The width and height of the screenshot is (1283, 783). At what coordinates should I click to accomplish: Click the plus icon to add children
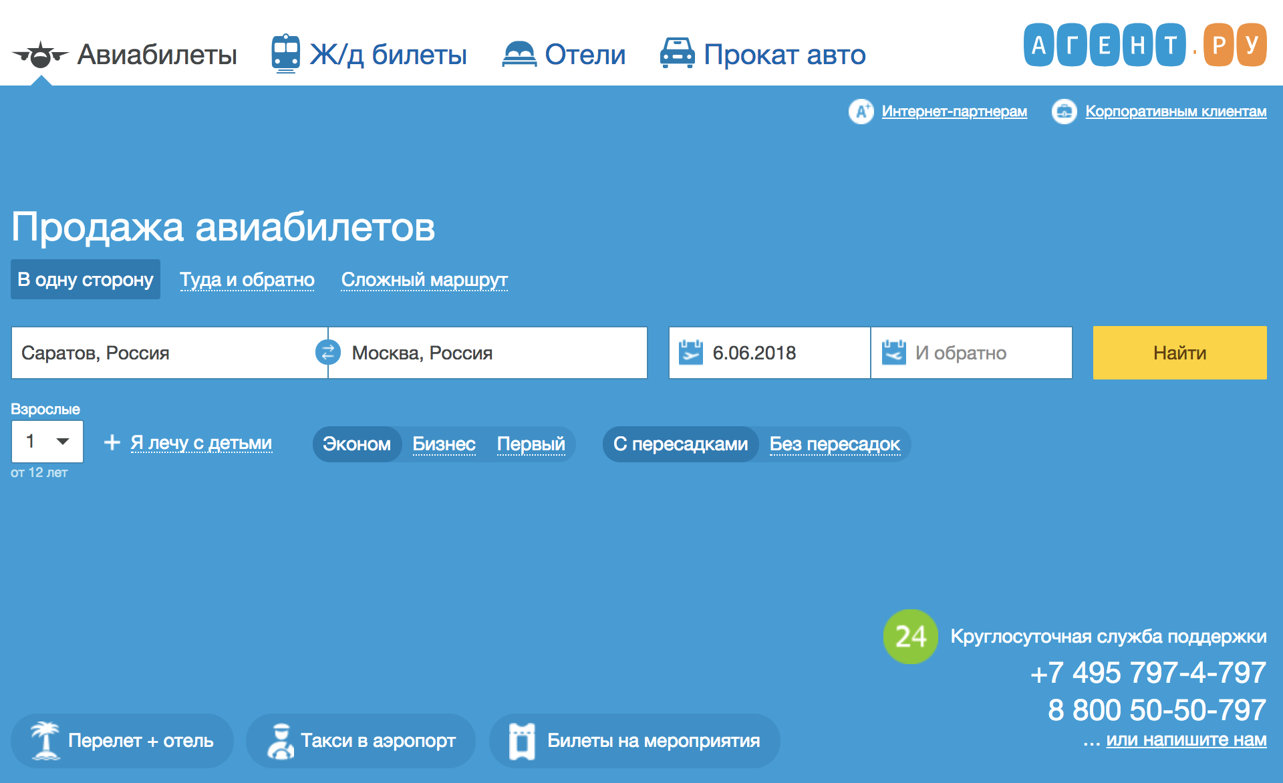pos(112,442)
